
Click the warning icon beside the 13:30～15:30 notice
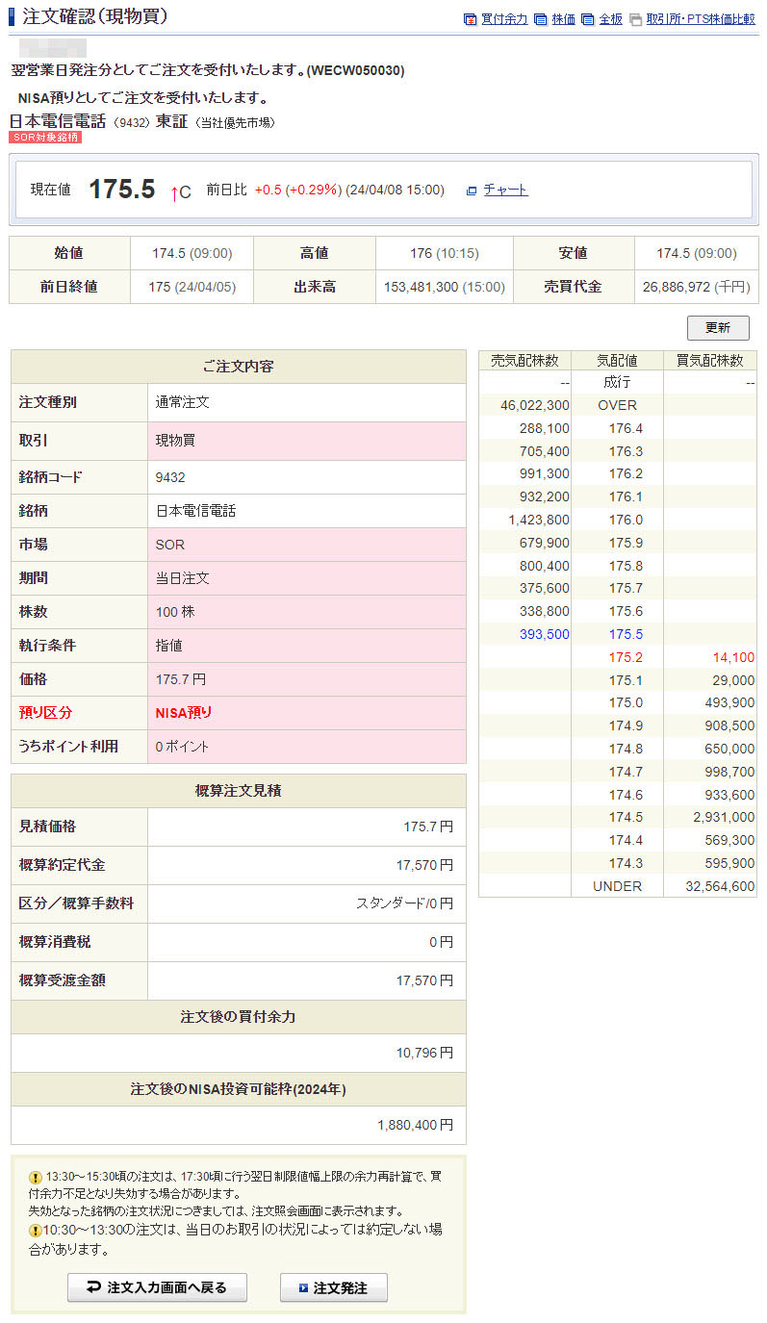click(36, 1177)
